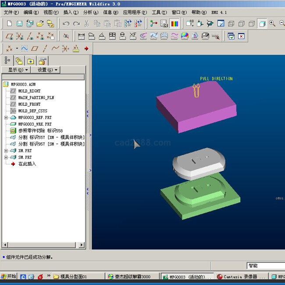Click the Open folder icon in toolbar

click(x=40, y=23)
